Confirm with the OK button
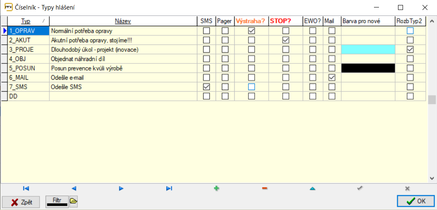This screenshot has height=210, width=437. tap(415, 201)
